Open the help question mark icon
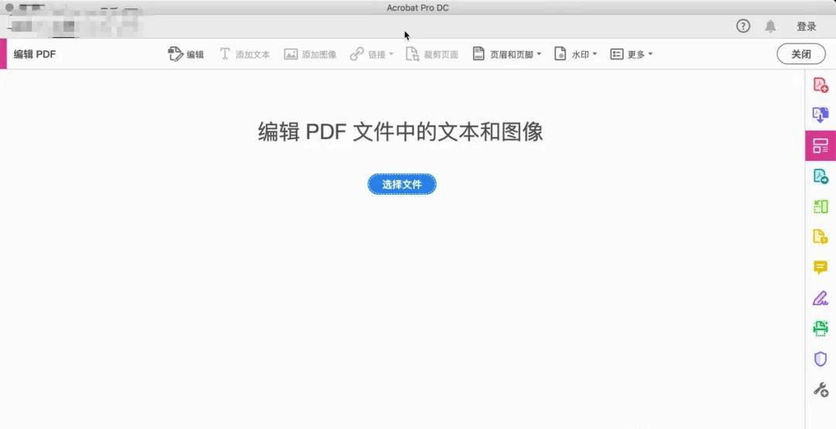Screen dimensions: 836x429 743,26
